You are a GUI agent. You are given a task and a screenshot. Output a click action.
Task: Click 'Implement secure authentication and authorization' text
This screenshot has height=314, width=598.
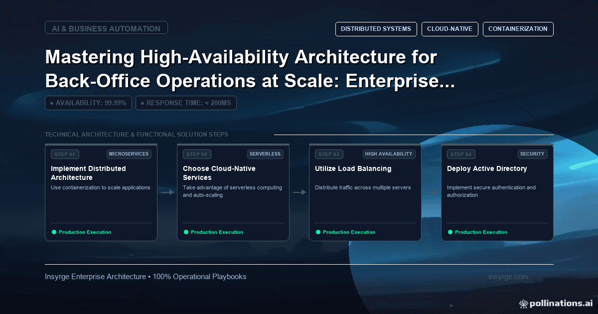click(491, 191)
